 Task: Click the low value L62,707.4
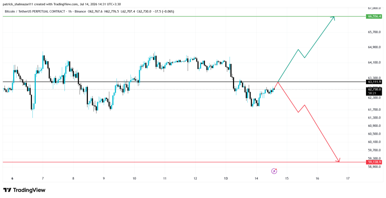129,12
